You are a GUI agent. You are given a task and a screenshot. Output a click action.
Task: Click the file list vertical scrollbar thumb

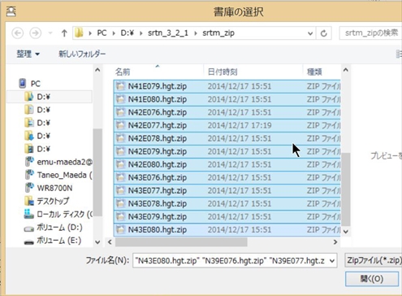coord(346,189)
